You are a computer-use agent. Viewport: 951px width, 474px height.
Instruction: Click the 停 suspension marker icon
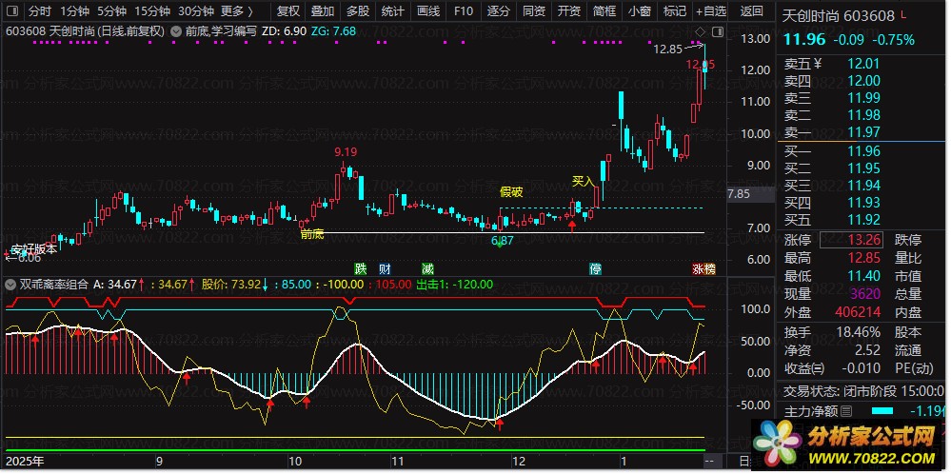pyautogui.click(x=596, y=269)
